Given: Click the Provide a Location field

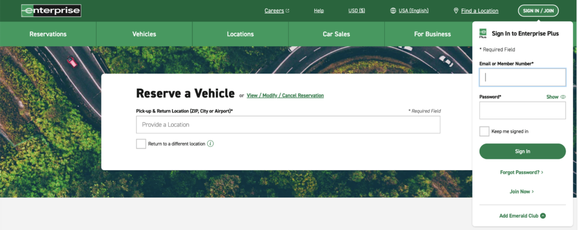Looking at the screenshot, I should pos(288,125).
